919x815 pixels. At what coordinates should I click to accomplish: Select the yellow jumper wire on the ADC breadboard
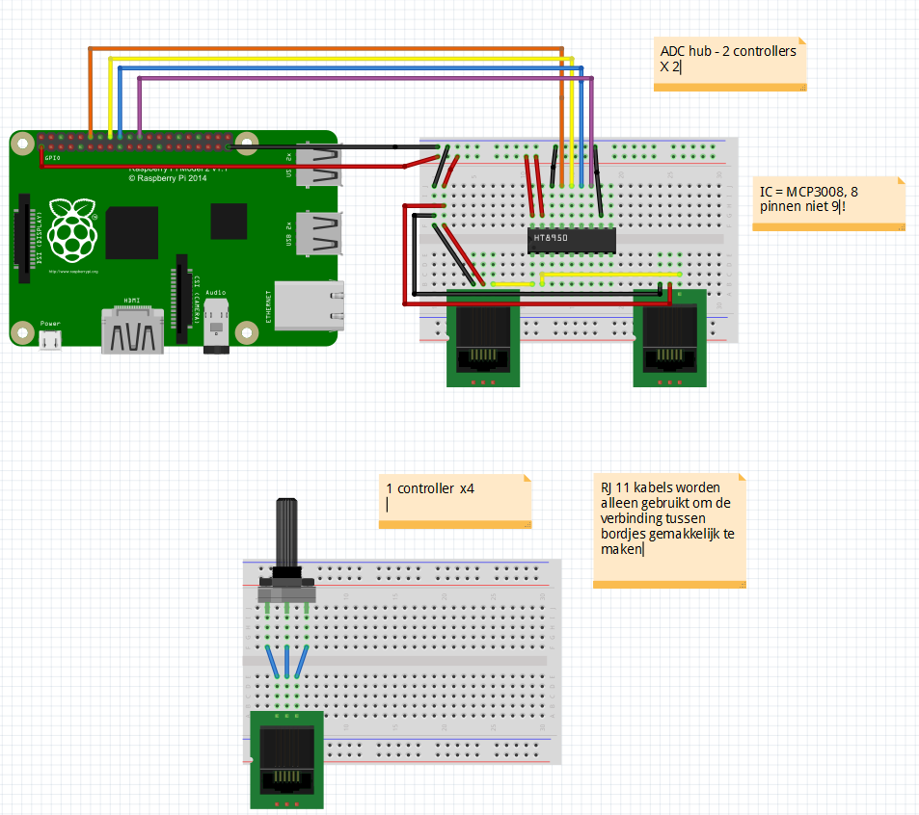point(608,275)
